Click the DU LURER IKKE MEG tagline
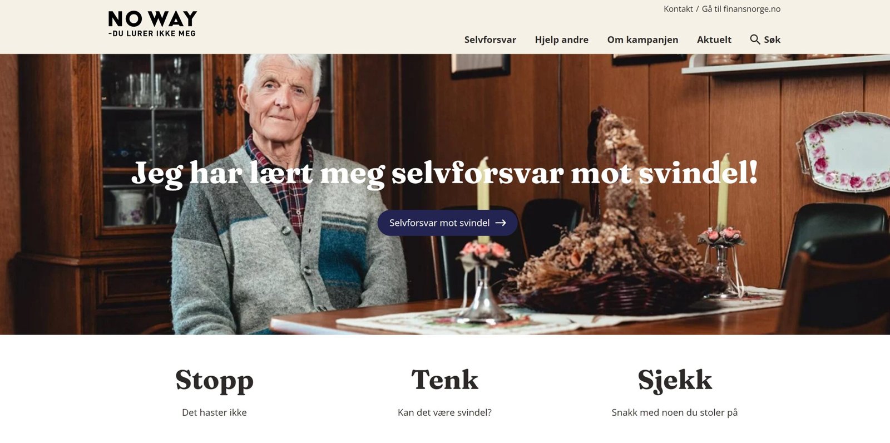This screenshot has height=443, width=890. tap(152, 33)
